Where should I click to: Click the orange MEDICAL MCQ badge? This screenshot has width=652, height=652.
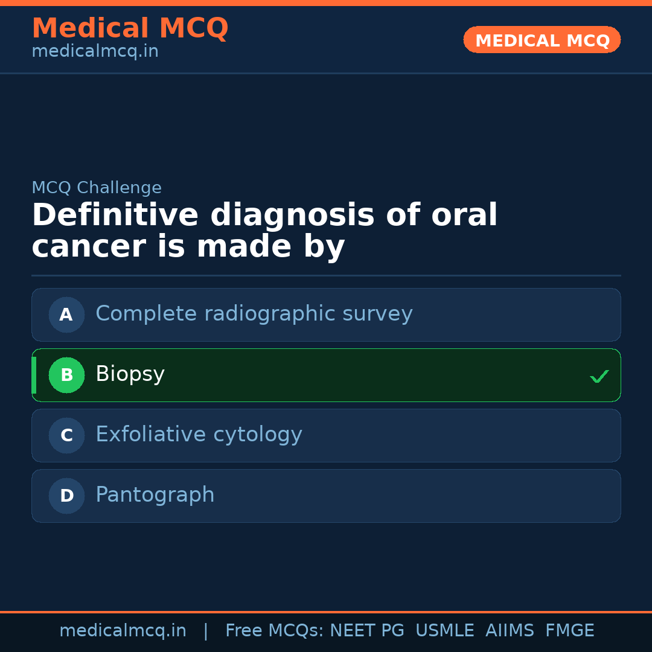pos(542,40)
